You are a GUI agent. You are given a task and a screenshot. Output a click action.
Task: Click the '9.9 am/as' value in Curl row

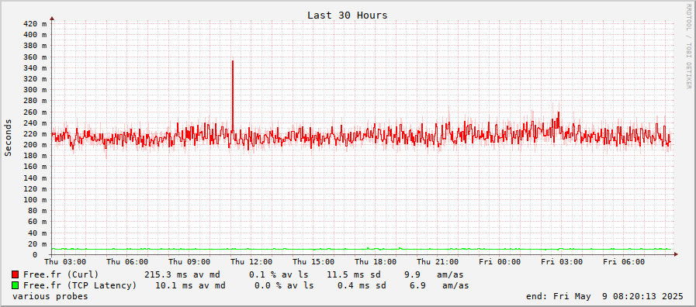tap(434, 274)
